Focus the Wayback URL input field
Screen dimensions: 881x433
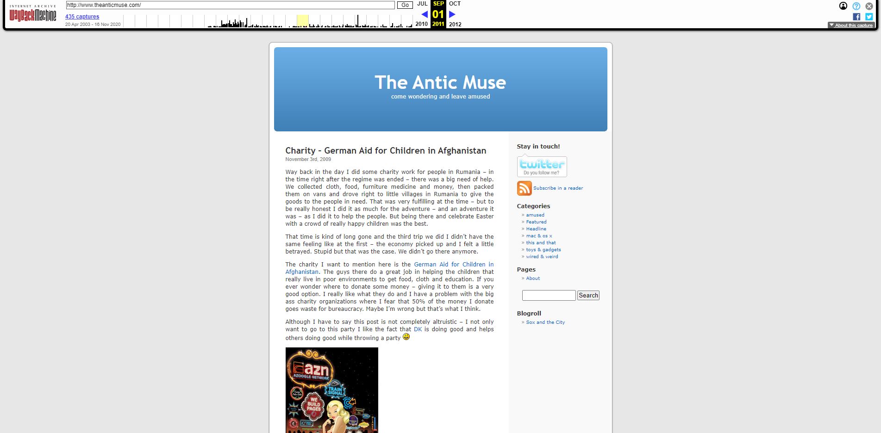(230, 5)
